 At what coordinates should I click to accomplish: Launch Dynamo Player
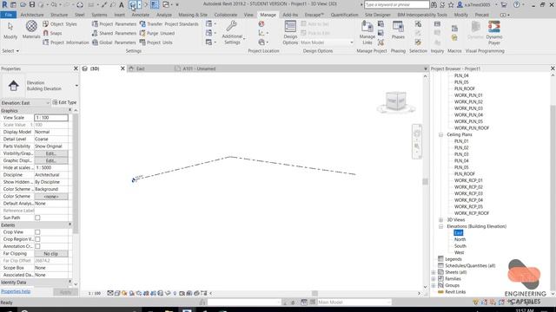coord(494,32)
